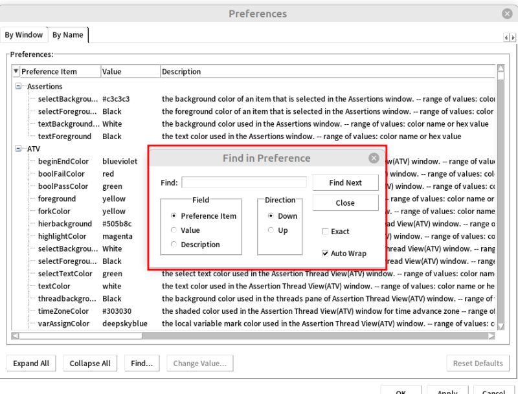Click the #303030 value cell
Image resolution: width=518 pixels, height=394 pixels.
point(117,311)
